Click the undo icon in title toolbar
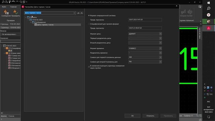Viewport: 215px width, 121px height. [x=13, y=2]
